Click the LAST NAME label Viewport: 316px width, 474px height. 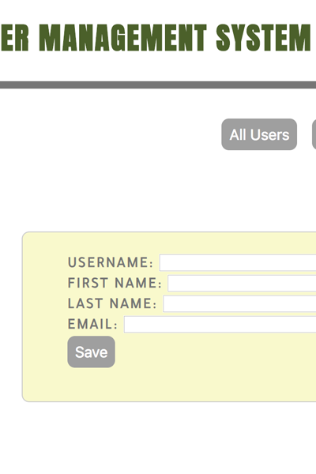112,303
